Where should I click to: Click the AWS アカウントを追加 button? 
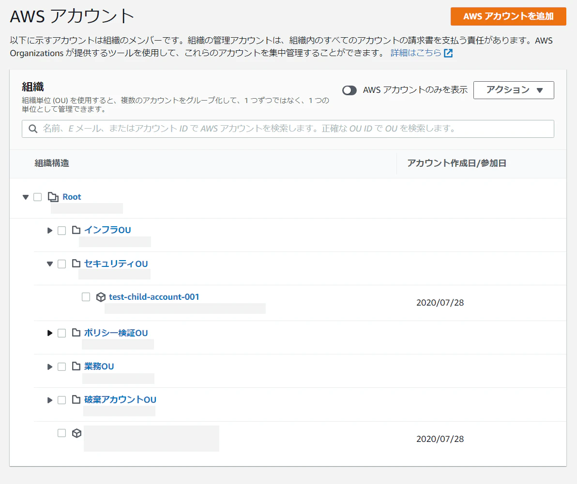tap(508, 16)
